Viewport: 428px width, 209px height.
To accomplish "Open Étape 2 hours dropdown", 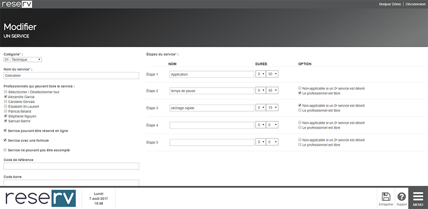I will coord(261,91).
